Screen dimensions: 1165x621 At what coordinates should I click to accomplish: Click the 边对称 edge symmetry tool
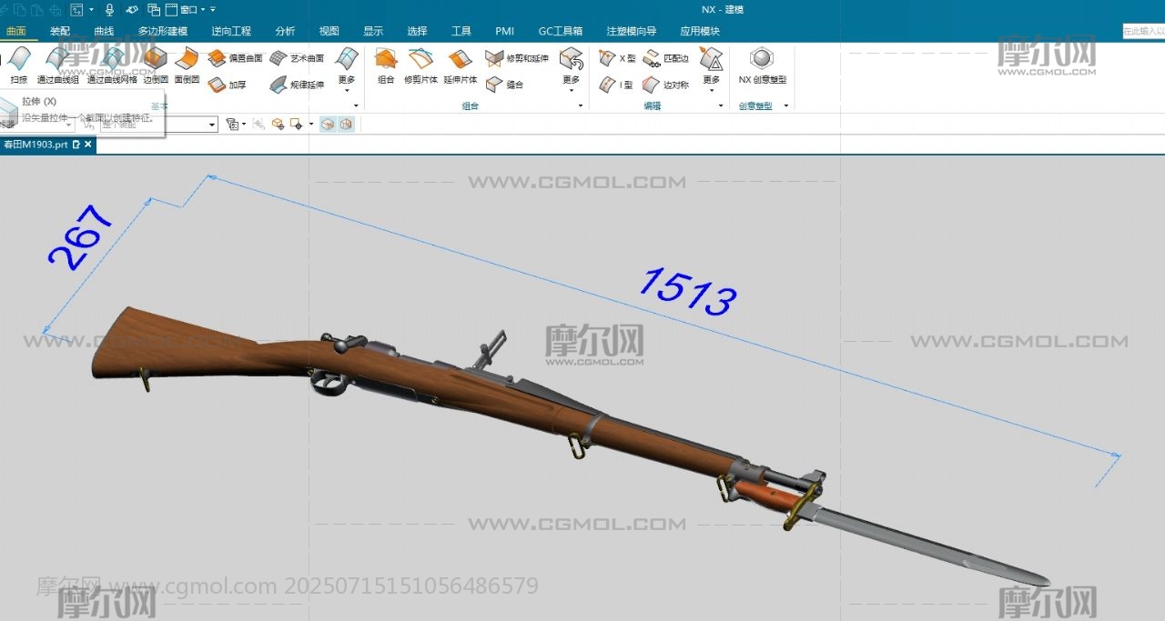[x=665, y=85]
